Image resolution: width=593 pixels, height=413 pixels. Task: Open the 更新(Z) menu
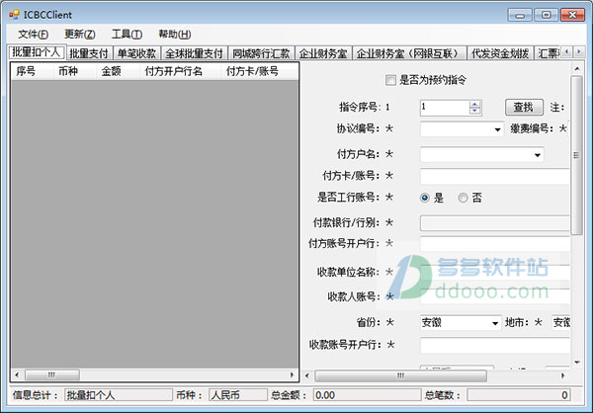[x=79, y=35]
